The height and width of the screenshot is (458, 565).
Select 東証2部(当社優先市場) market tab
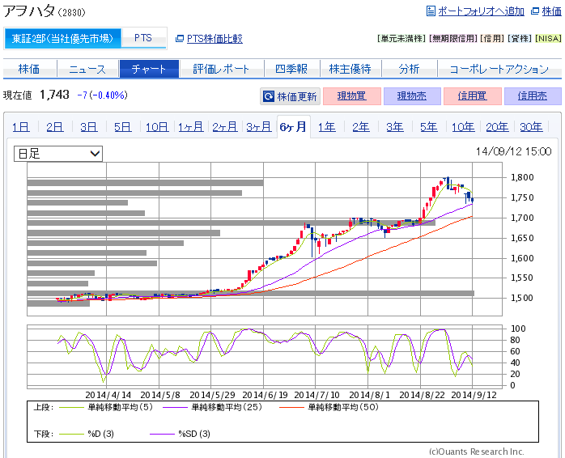(62, 38)
